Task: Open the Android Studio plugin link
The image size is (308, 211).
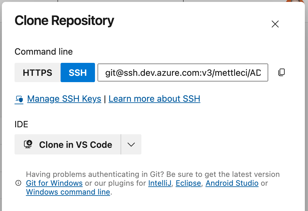Action: [x=232, y=183]
